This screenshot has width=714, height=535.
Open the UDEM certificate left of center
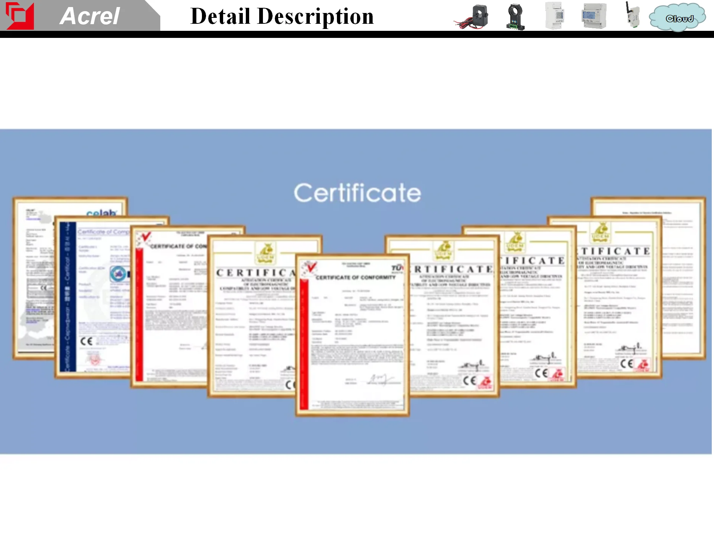click(253, 316)
